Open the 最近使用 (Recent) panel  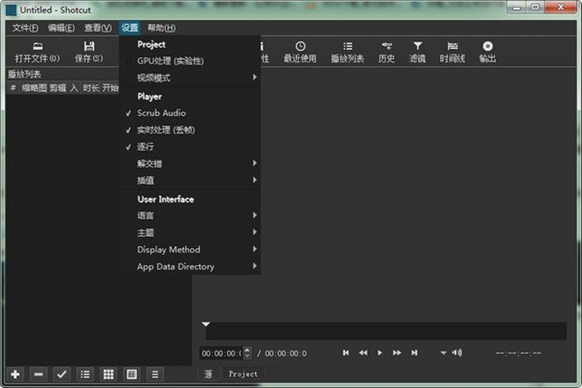click(x=300, y=52)
